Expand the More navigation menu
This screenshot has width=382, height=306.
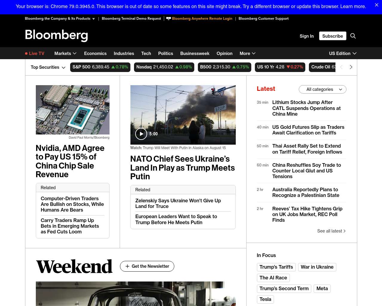coord(247,53)
